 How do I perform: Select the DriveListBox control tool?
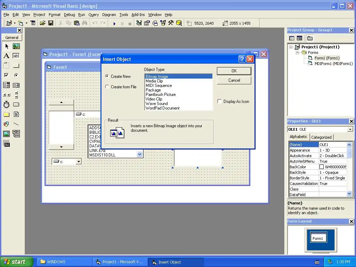[x=16, y=104]
